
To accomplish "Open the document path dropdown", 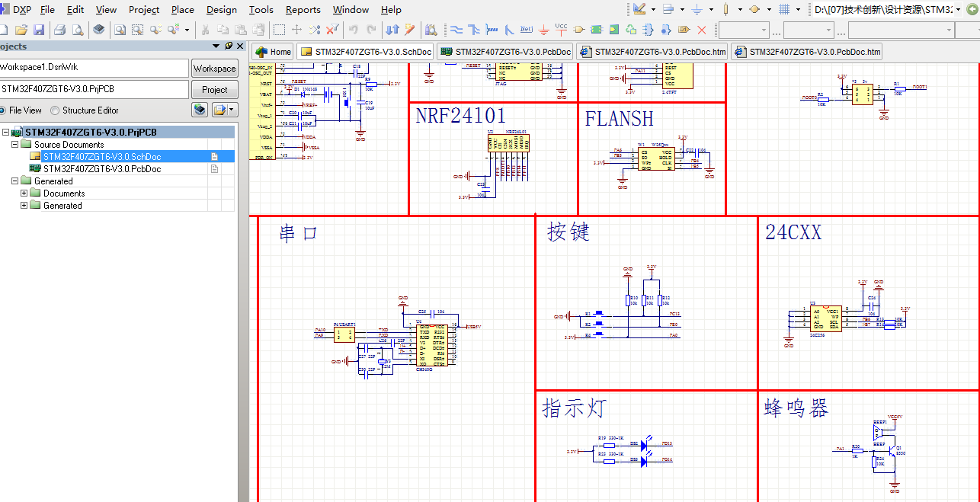I will tap(959, 9).
